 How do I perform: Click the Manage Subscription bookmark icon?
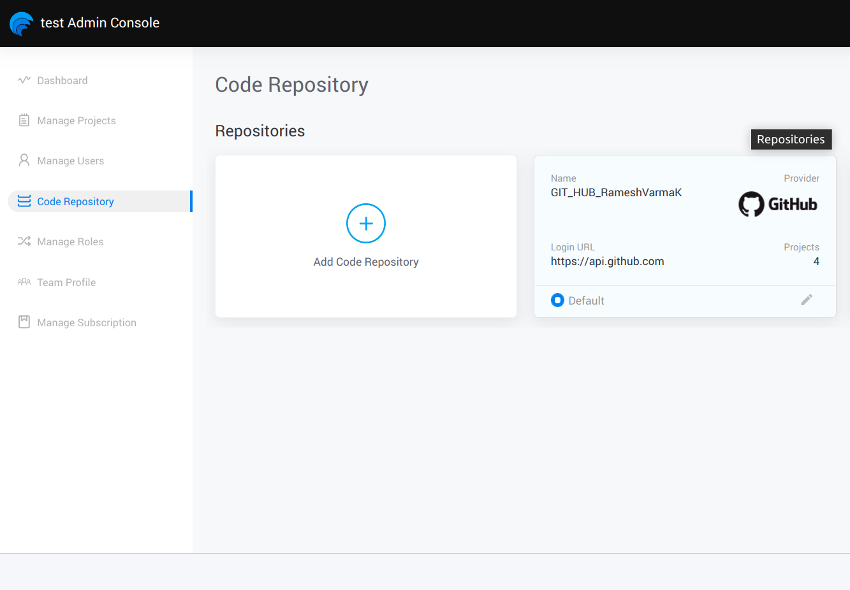coord(24,322)
